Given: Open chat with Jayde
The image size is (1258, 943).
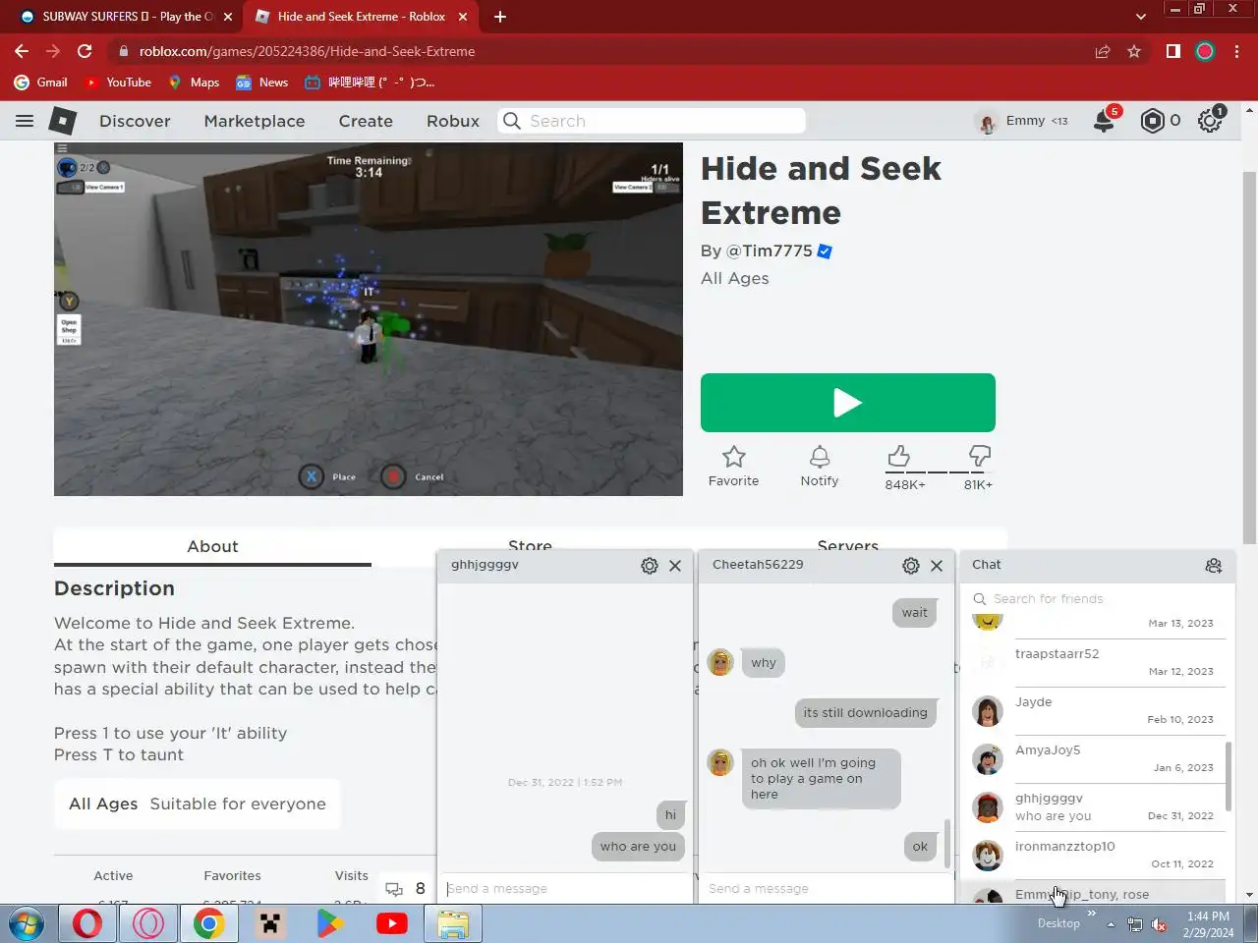Looking at the screenshot, I should (x=1097, y=710).
